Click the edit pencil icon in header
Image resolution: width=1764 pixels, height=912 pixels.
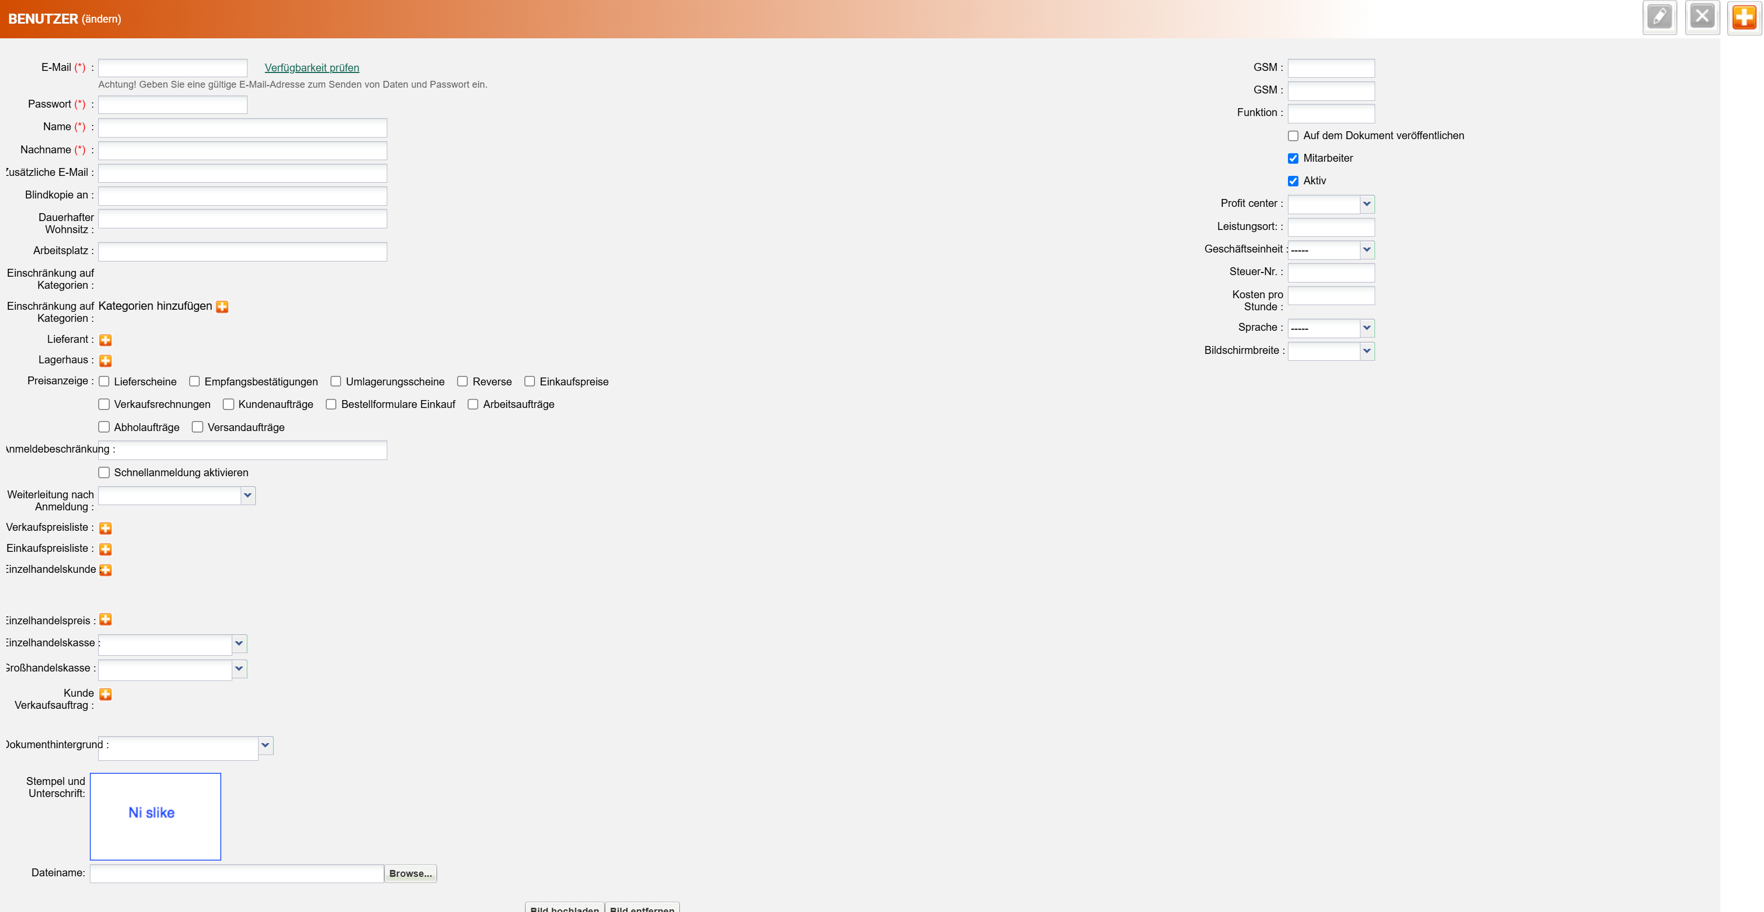[x=1659, y=17]
